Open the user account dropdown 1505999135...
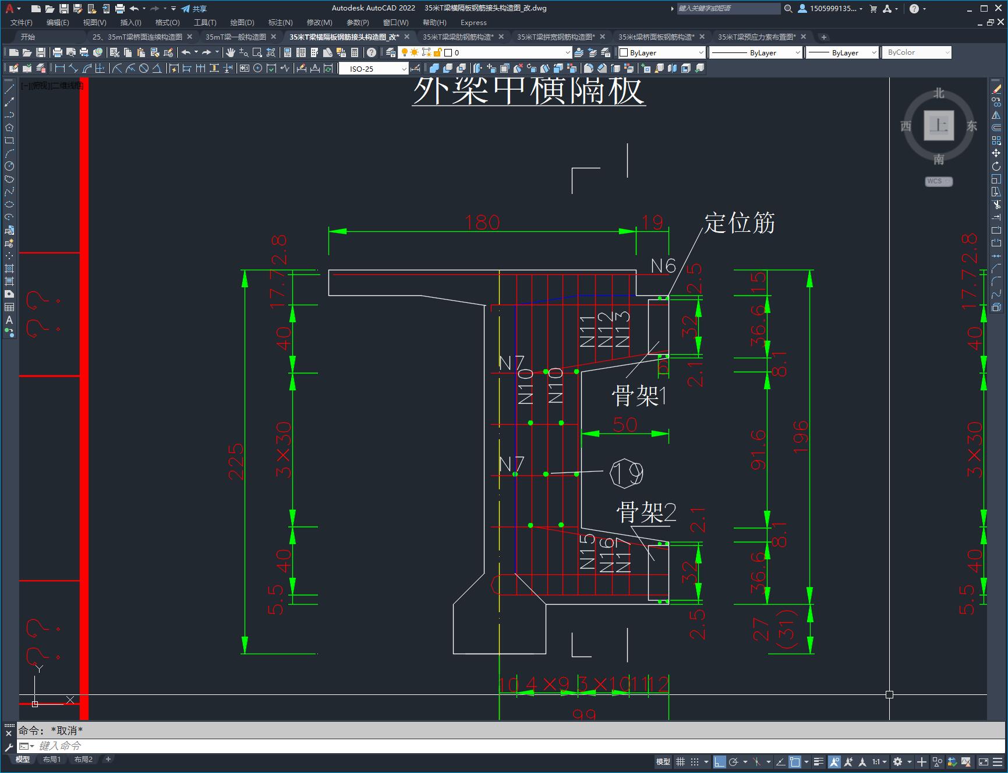 coord(830,9)
